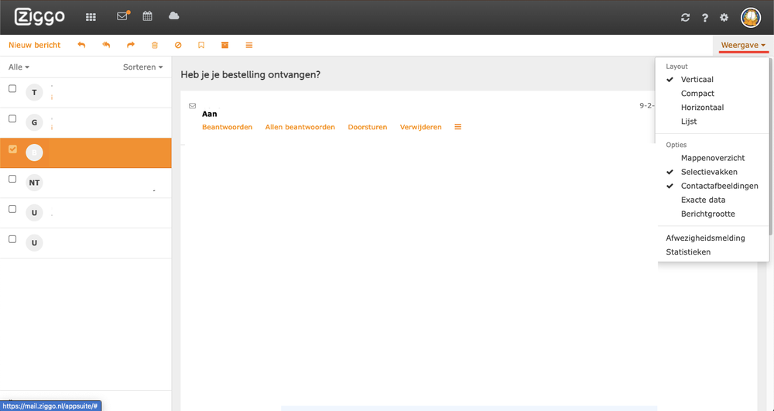774x411 pixels.
Task: Click Nieuw bericht to compose
Action: 35,45
